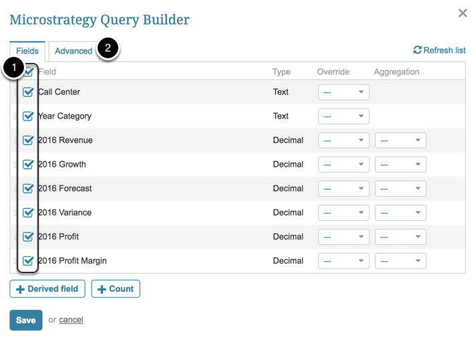The width and height of the screenshot is (476, 338).
Task: Toggle the 2016 Growth checkbox
Action: (x=28, y=164)
